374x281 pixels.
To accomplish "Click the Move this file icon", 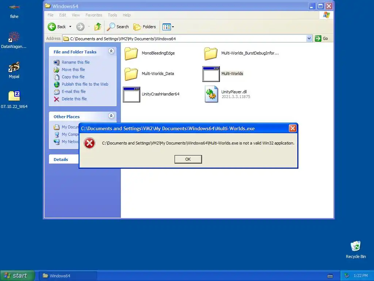I will tap(57, 70).
